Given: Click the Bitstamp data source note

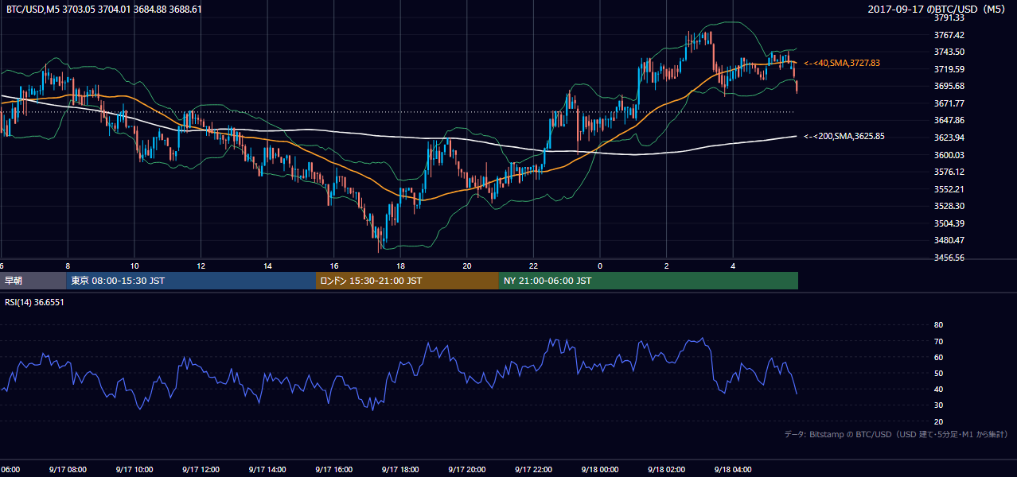Looking at the screenshot, I should 897,434.
